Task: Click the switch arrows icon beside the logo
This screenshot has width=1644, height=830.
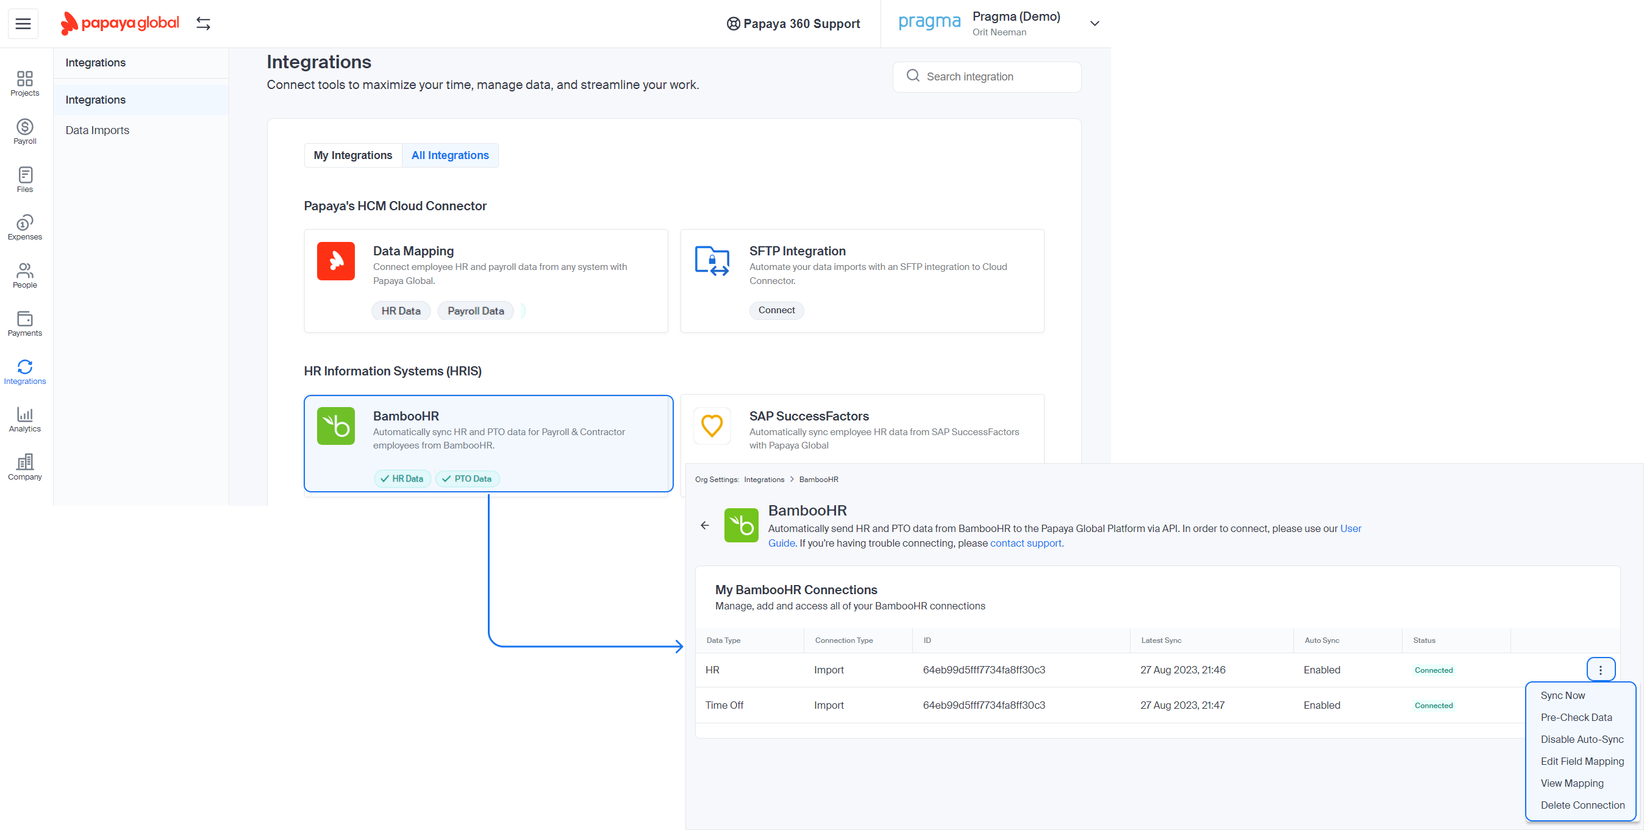Action: 203,24
